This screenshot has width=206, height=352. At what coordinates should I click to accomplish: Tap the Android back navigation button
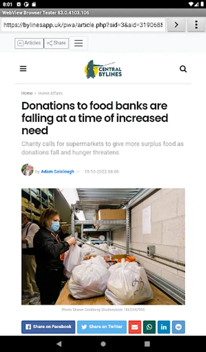point(59,344)
